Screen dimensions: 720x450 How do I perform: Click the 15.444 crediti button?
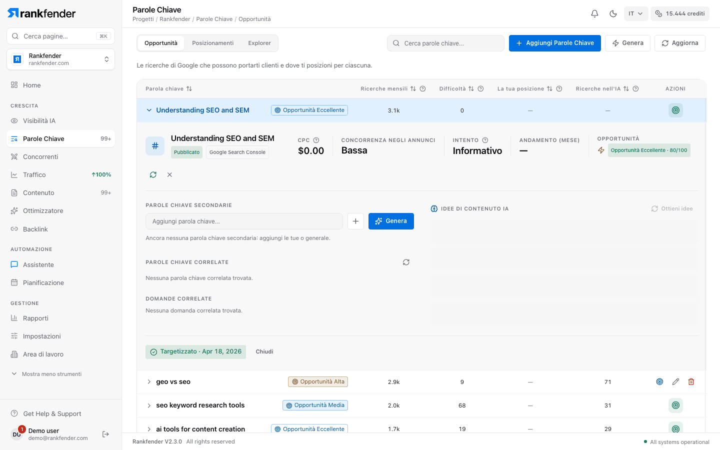pyautogui.click(x=679, y=13)
